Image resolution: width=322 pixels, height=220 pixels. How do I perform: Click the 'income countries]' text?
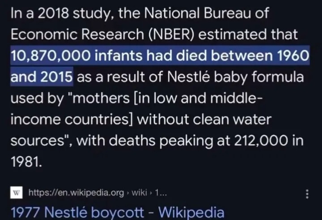[72, 119]
